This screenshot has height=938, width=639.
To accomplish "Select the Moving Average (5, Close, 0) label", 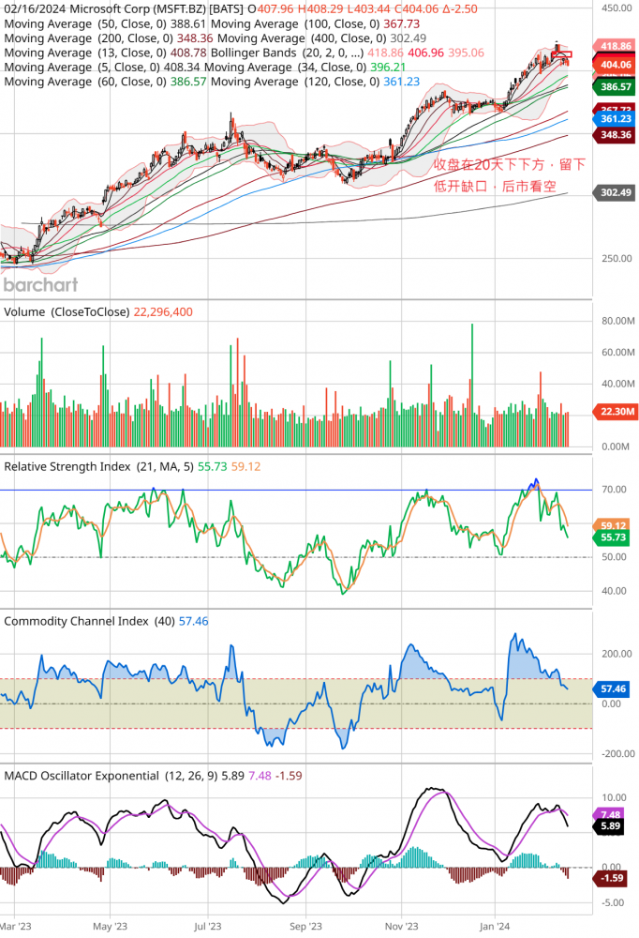I will click(x=82, y=67).
